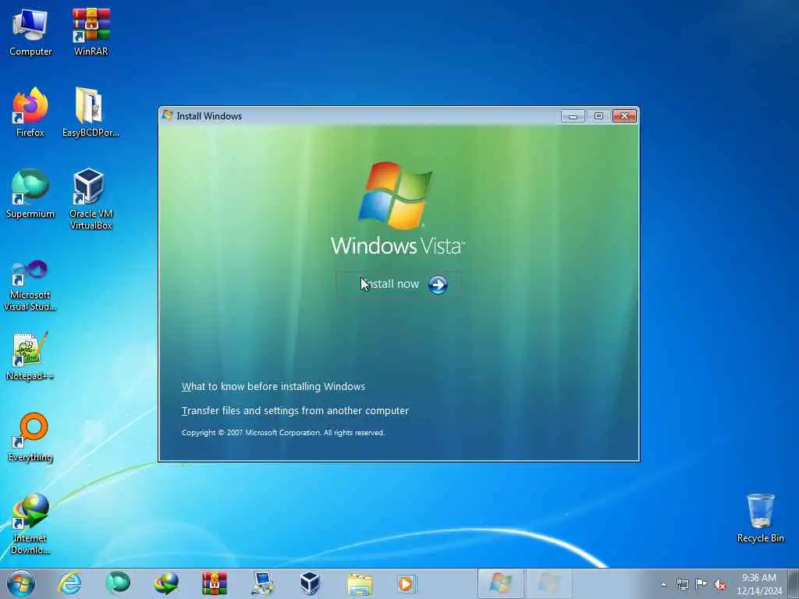This screenshot has width=799, height=599.
Task: Click the Install now button
Action: 398,284
